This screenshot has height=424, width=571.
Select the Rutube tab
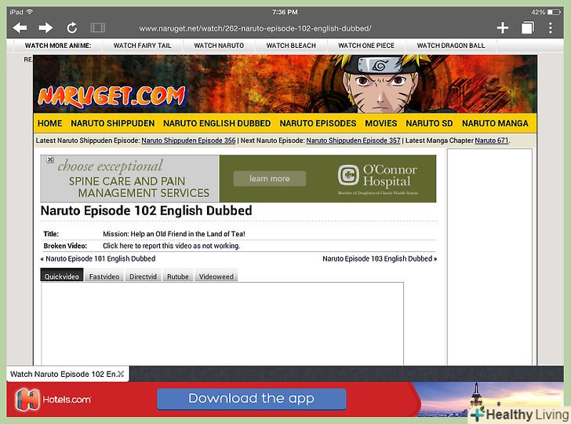pyautogui.click(x=178, y=276)
